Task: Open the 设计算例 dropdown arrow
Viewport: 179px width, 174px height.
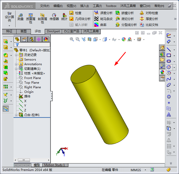Action: pos(9,25)
